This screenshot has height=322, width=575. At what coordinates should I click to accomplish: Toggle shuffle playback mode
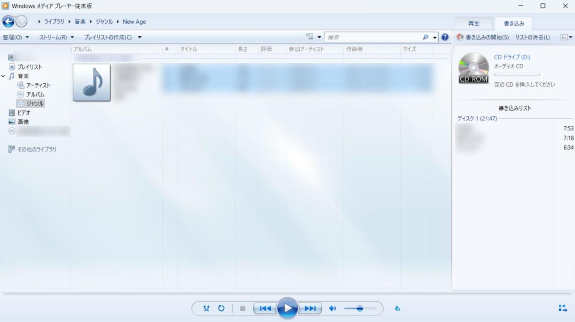point(206,309)
